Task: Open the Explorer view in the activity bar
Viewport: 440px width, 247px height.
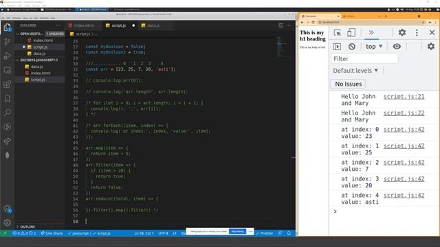Action: [x=8, y=27]
